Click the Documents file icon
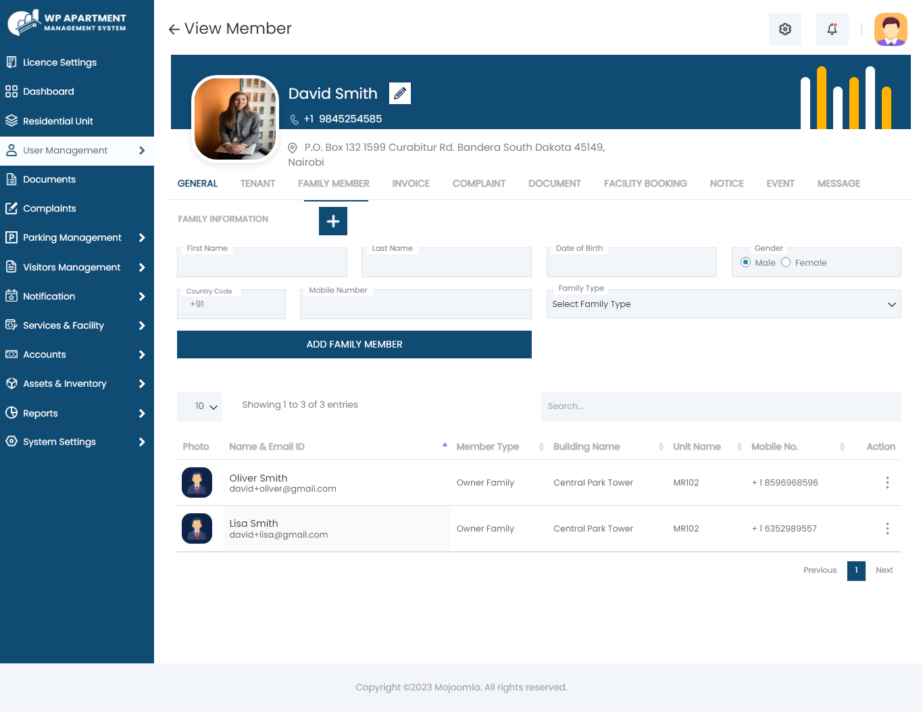Viewport: 923px width, 712px height. pos(11,179)
